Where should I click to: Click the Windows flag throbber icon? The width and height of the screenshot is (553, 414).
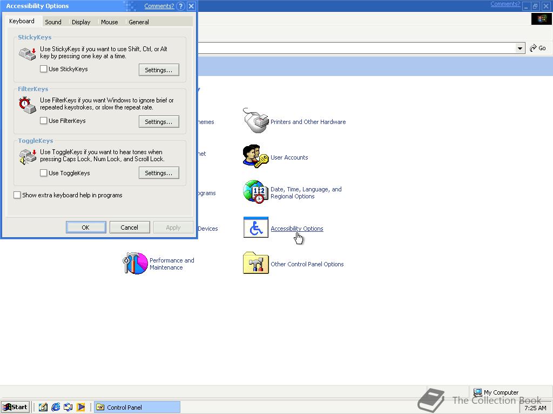point(541,19)
